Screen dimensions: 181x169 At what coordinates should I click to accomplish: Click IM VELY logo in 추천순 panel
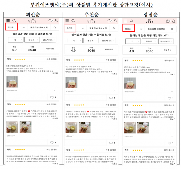pos(91,21)
